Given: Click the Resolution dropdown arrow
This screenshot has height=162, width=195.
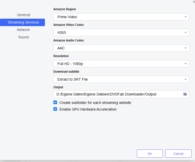Looking at the screenshot, I should (x=185, y=64).
